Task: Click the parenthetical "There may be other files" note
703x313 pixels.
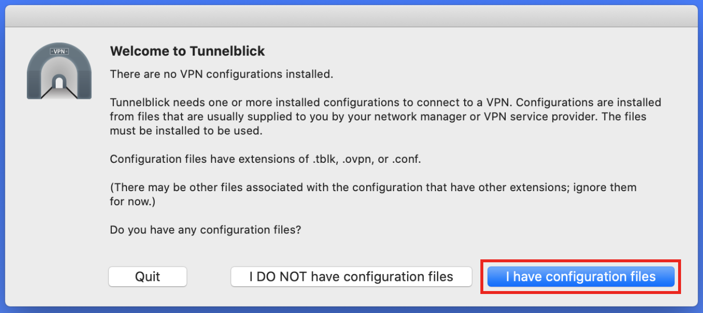Action: (x=373, y=195)
